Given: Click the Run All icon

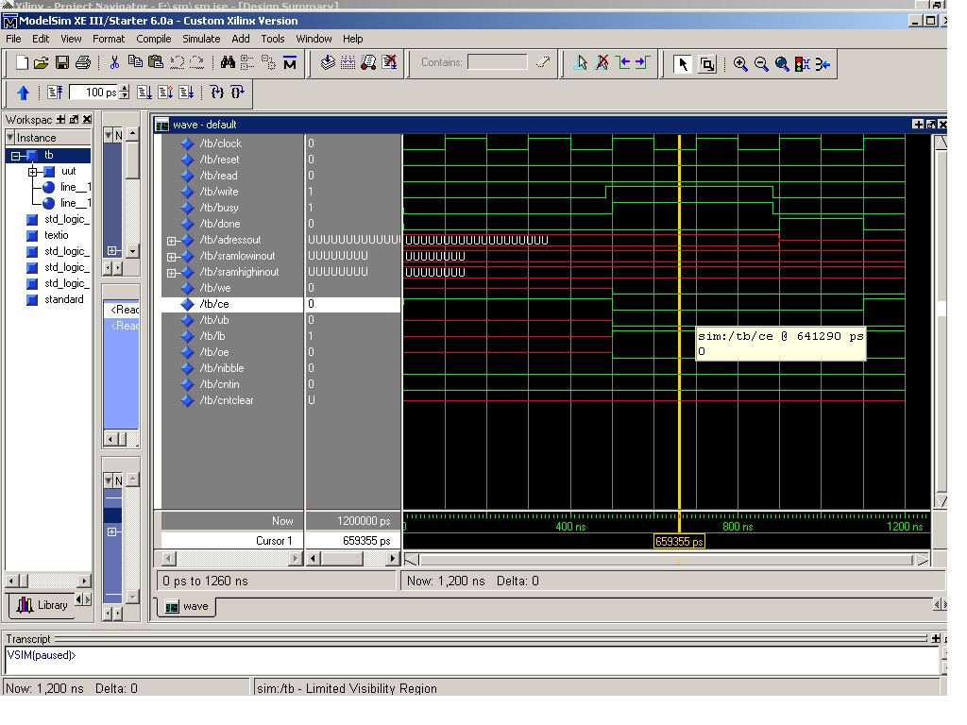Looking at the screenshot, I should (186, 93).
